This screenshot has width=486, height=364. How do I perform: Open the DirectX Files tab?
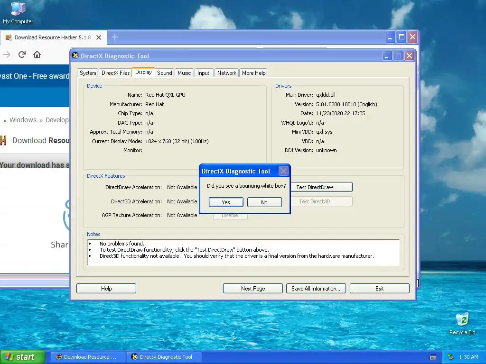116,73
